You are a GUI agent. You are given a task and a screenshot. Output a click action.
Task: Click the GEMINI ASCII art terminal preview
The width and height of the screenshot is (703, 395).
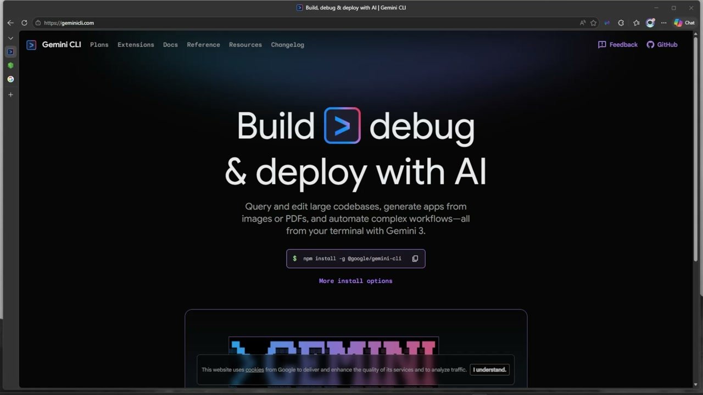click(333, 362)
